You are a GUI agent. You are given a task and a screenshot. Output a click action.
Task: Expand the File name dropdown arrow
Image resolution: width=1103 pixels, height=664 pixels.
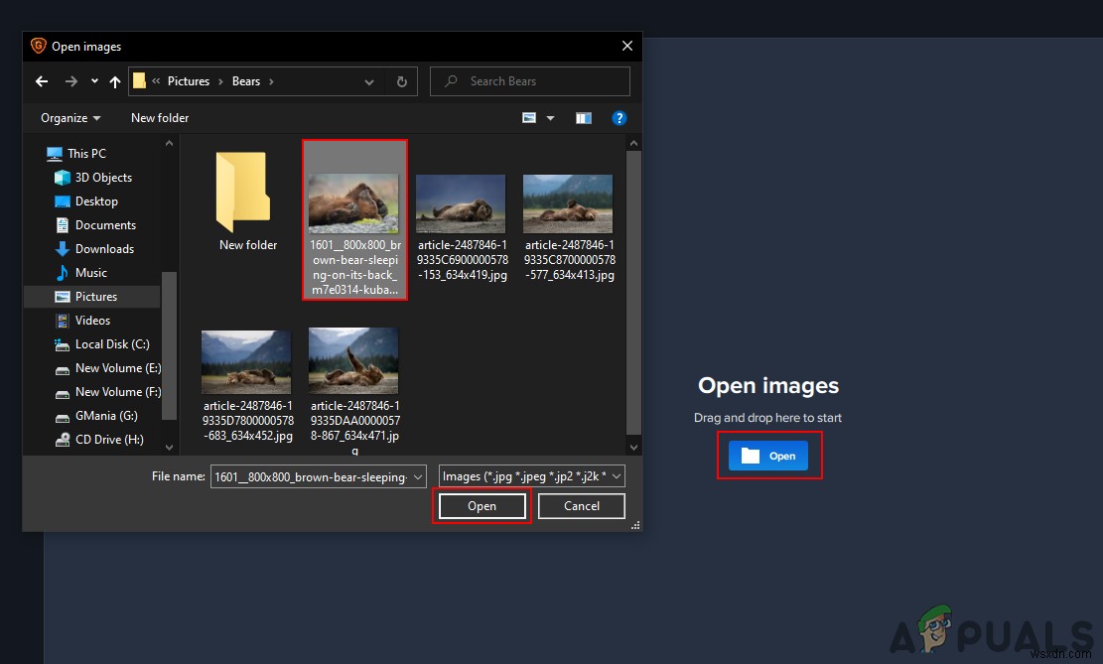pyautogui.click(x=418, y=476)
